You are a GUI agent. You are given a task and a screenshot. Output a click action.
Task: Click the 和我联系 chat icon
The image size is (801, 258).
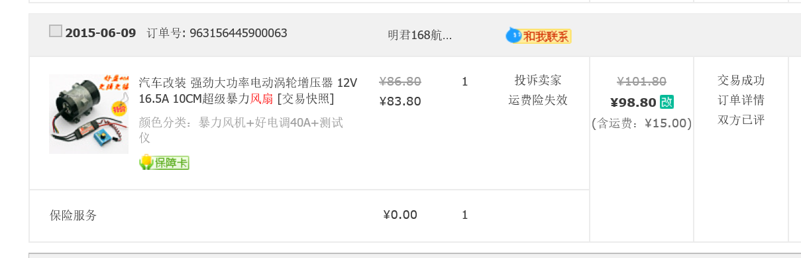[538, 36]
